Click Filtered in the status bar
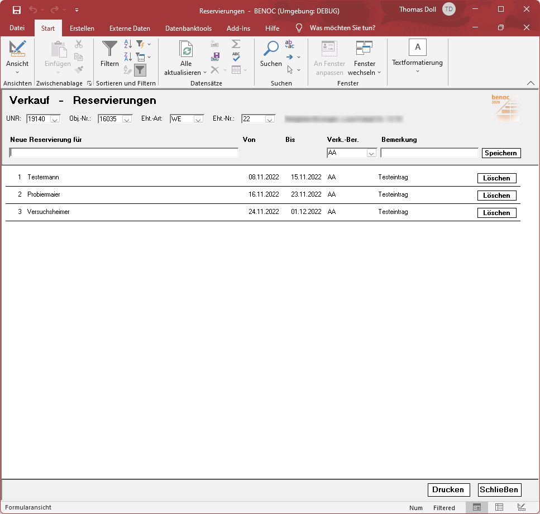540x514 pixels. pos(444,508)
